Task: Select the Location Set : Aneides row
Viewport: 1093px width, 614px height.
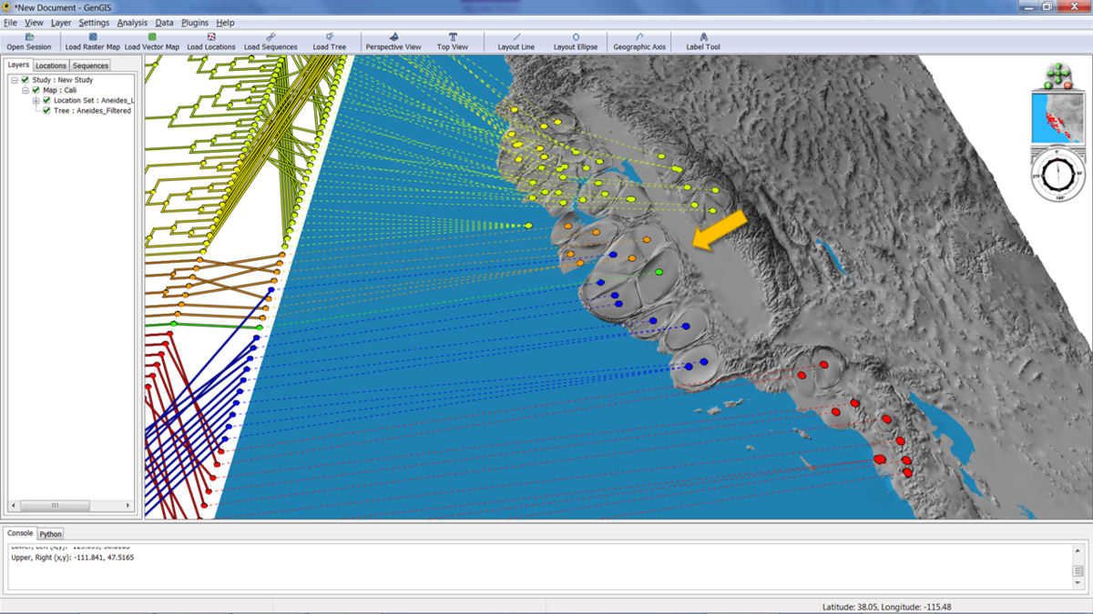Action: point(94,100)
